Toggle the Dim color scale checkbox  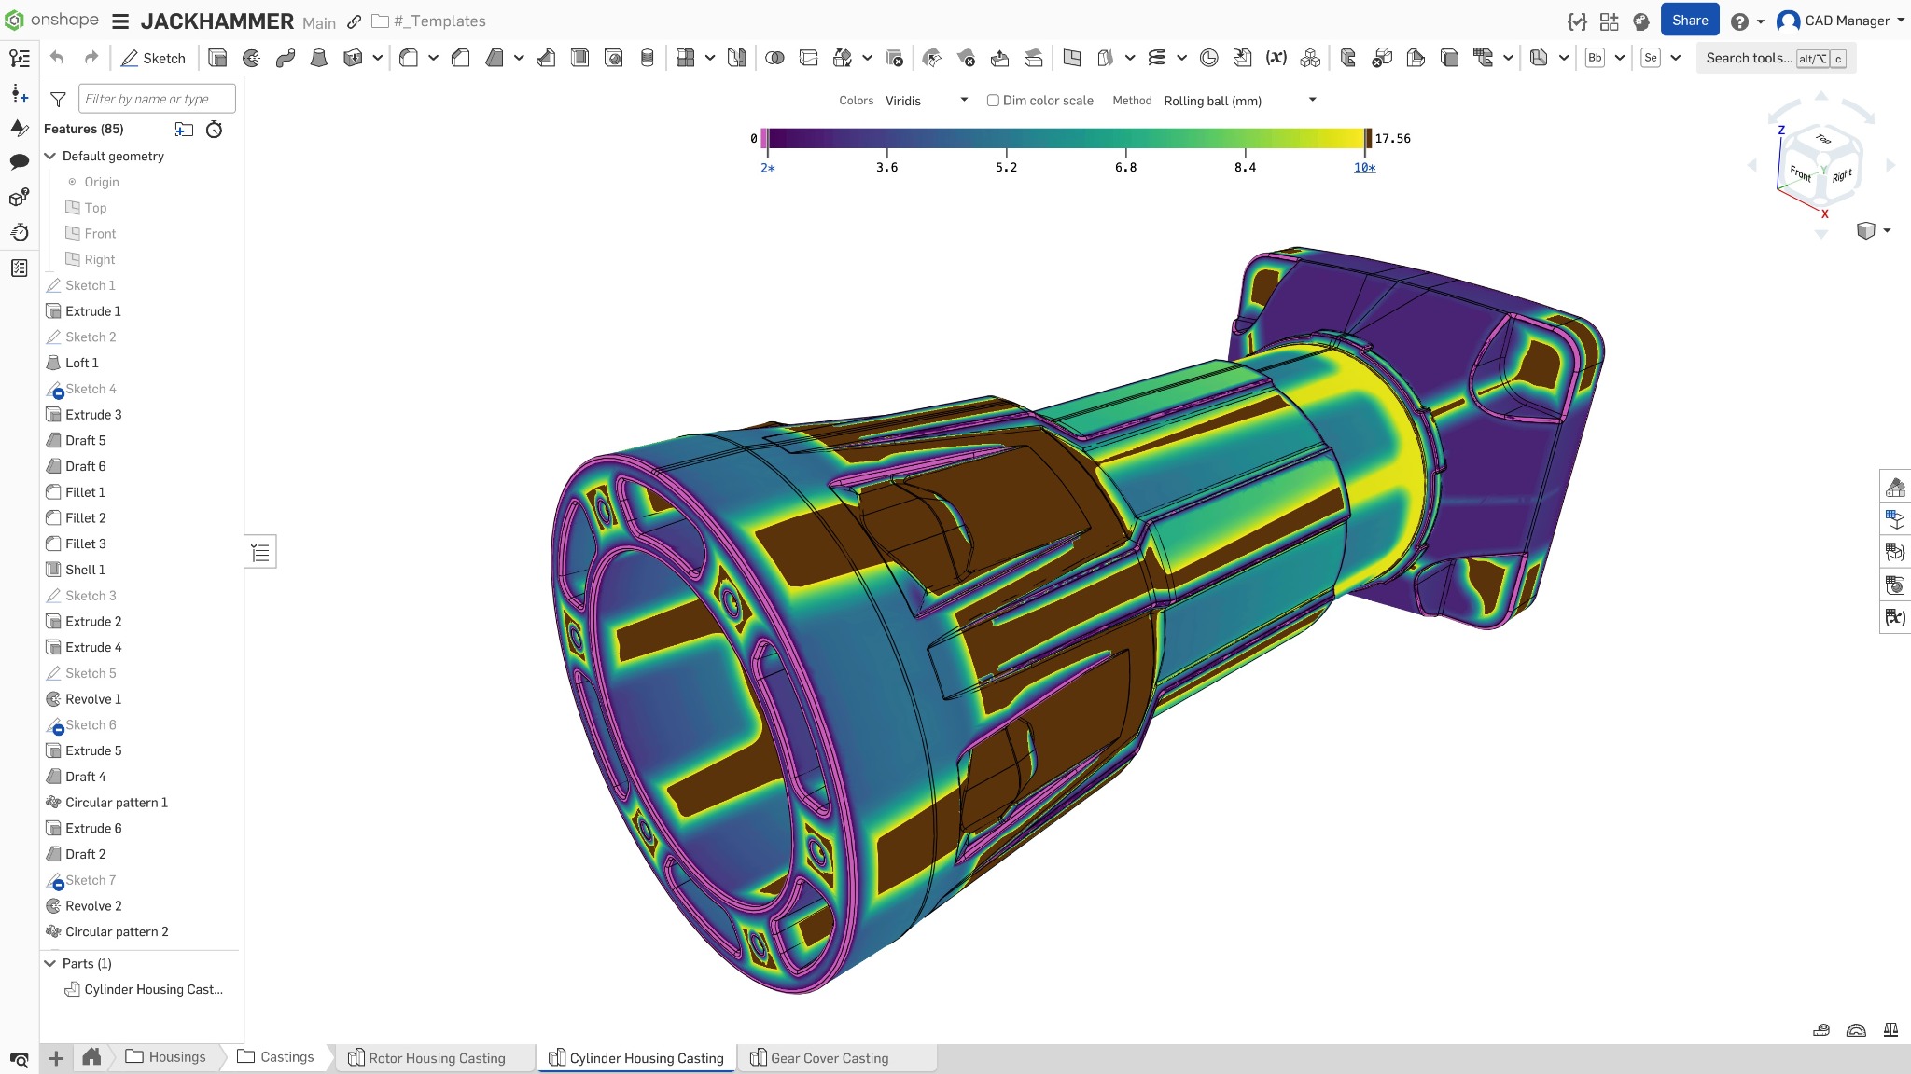993,101
